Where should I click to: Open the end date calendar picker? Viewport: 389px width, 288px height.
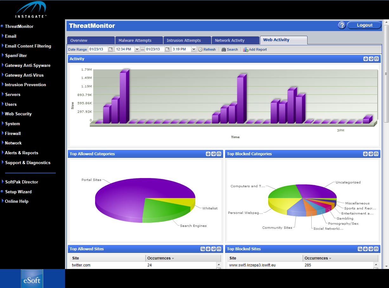167,49
